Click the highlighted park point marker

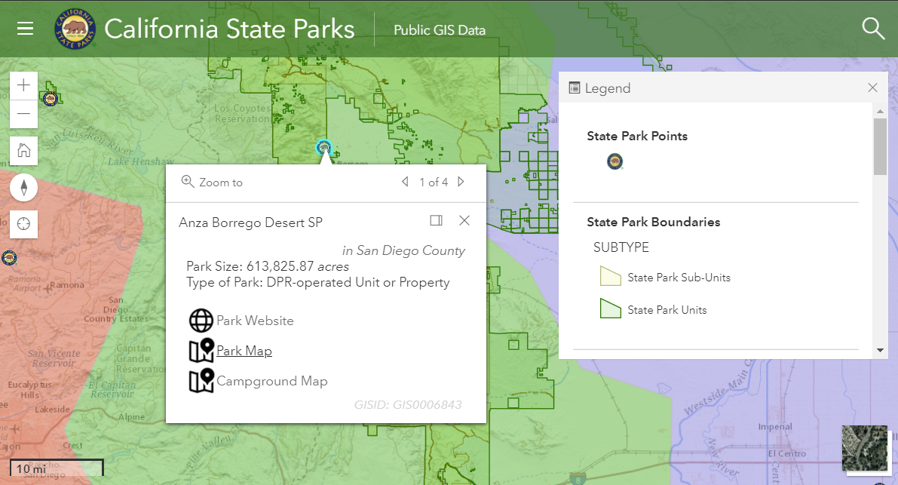(324, 146)
